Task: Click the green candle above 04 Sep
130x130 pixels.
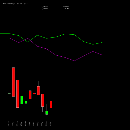Action: coord(47,113)
